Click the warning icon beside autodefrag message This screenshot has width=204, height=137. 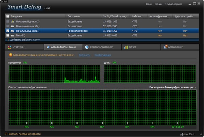pyautogui.click(x=11, y=55)
